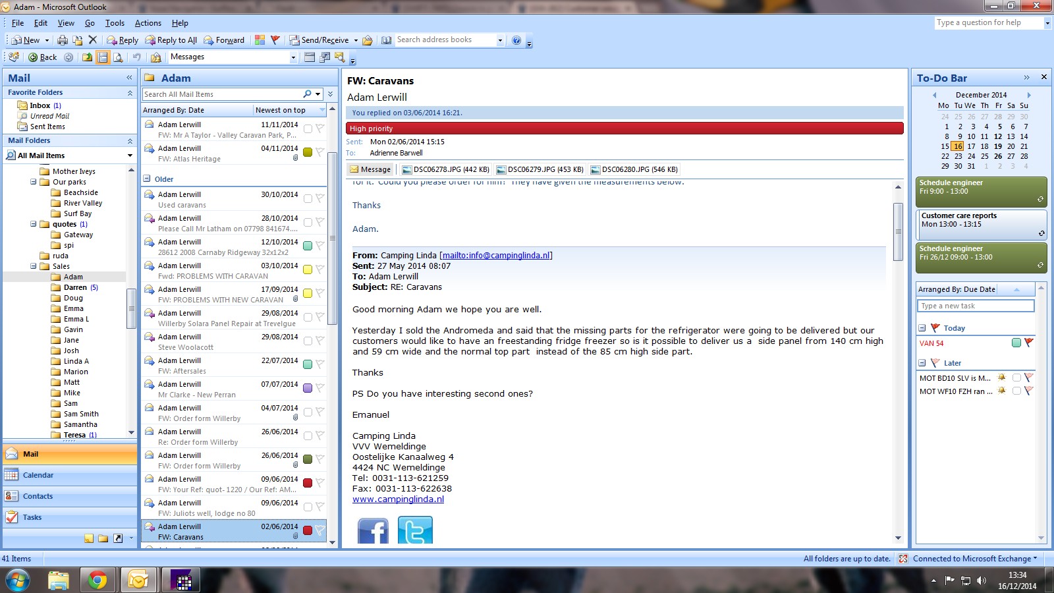Screen dimensions: 1054x593
Task: Open the Messages view dropdown
Action: pos(293,57)
